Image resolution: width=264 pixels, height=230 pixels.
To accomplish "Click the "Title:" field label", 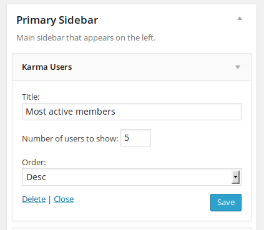I will pyautogui.click(x=31, y=97).
